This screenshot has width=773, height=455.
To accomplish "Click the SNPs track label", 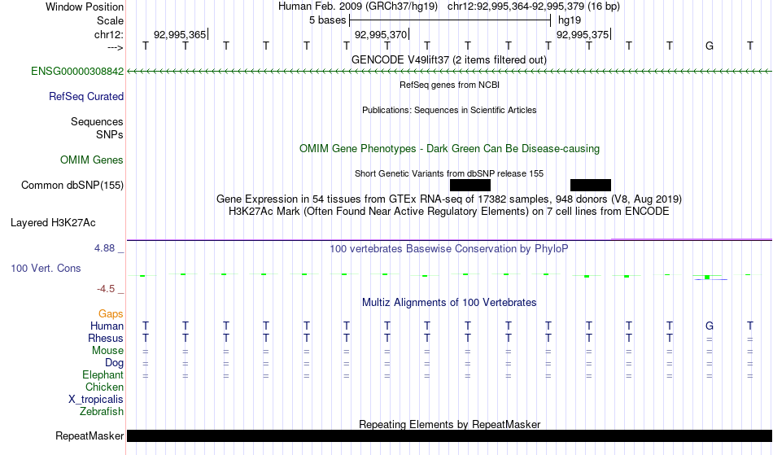I will tap(110, 134).
